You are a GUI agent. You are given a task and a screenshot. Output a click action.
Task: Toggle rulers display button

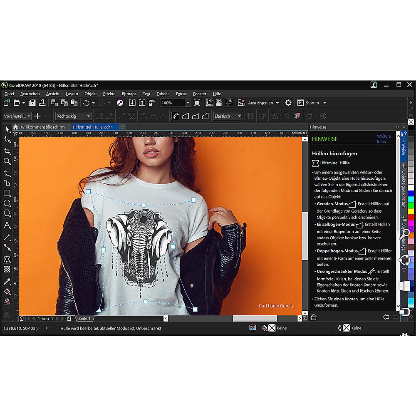209,103
